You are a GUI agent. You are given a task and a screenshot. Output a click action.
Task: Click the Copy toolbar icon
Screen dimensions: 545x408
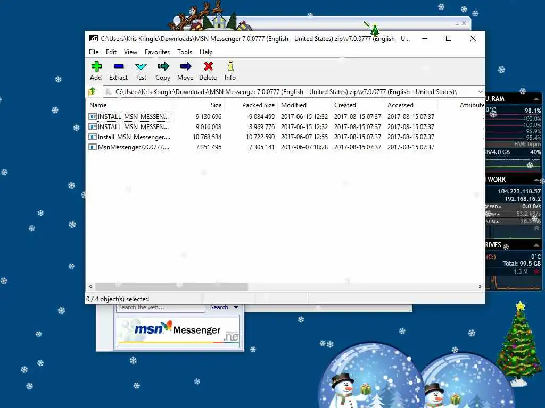163,66
